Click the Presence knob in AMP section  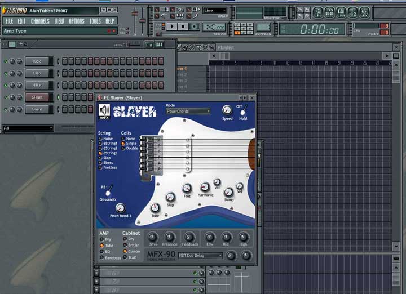click(x=169, y=237)
